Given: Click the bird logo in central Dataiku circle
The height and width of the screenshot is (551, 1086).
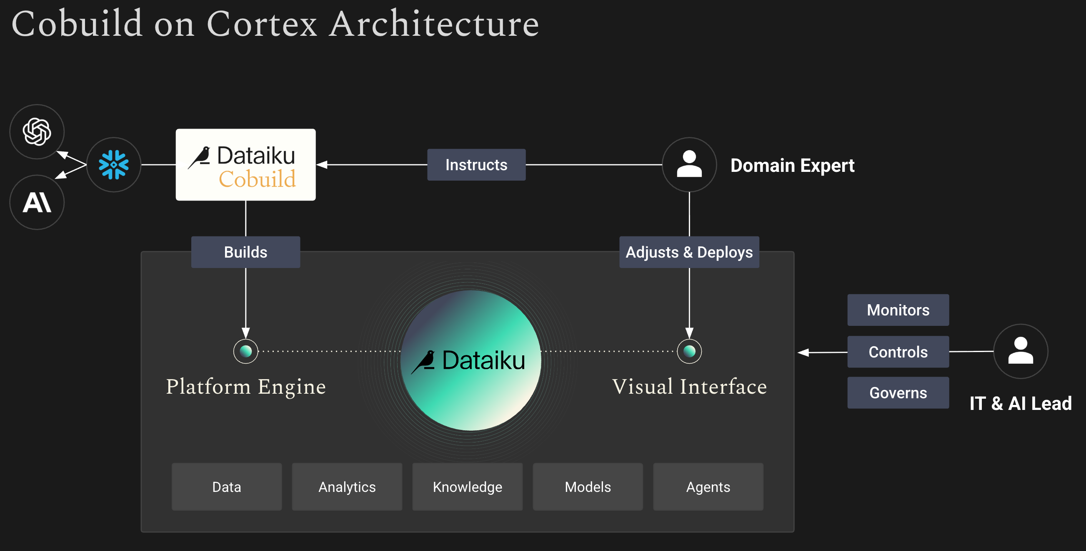Looking at the screenshot, I should coord(423,362).
